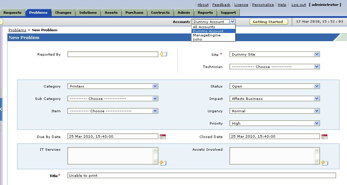Switch to the Contracts tab
Screen dimensions: 347x185
pos(160,13)
